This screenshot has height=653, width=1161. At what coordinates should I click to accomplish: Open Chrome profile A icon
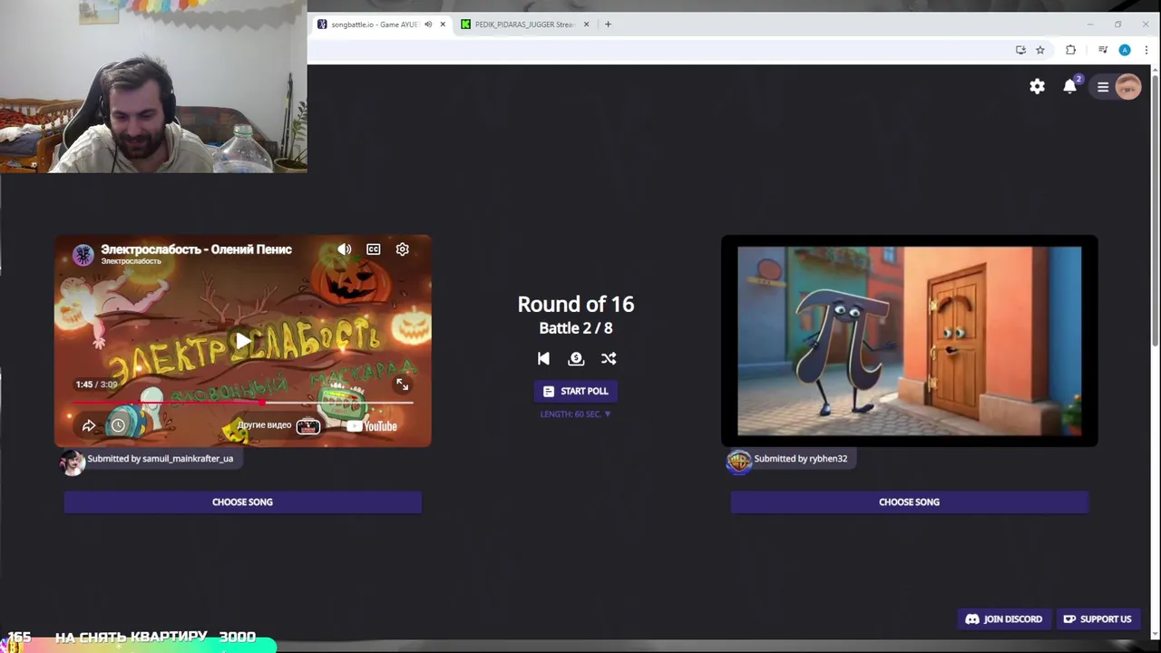coord(1125,50)
